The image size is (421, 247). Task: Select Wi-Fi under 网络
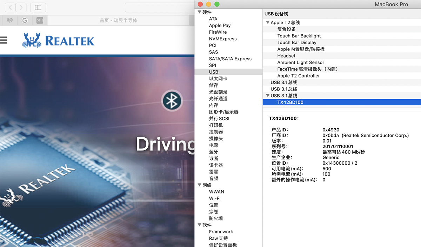pyautogui.click(x=215, y=199)
